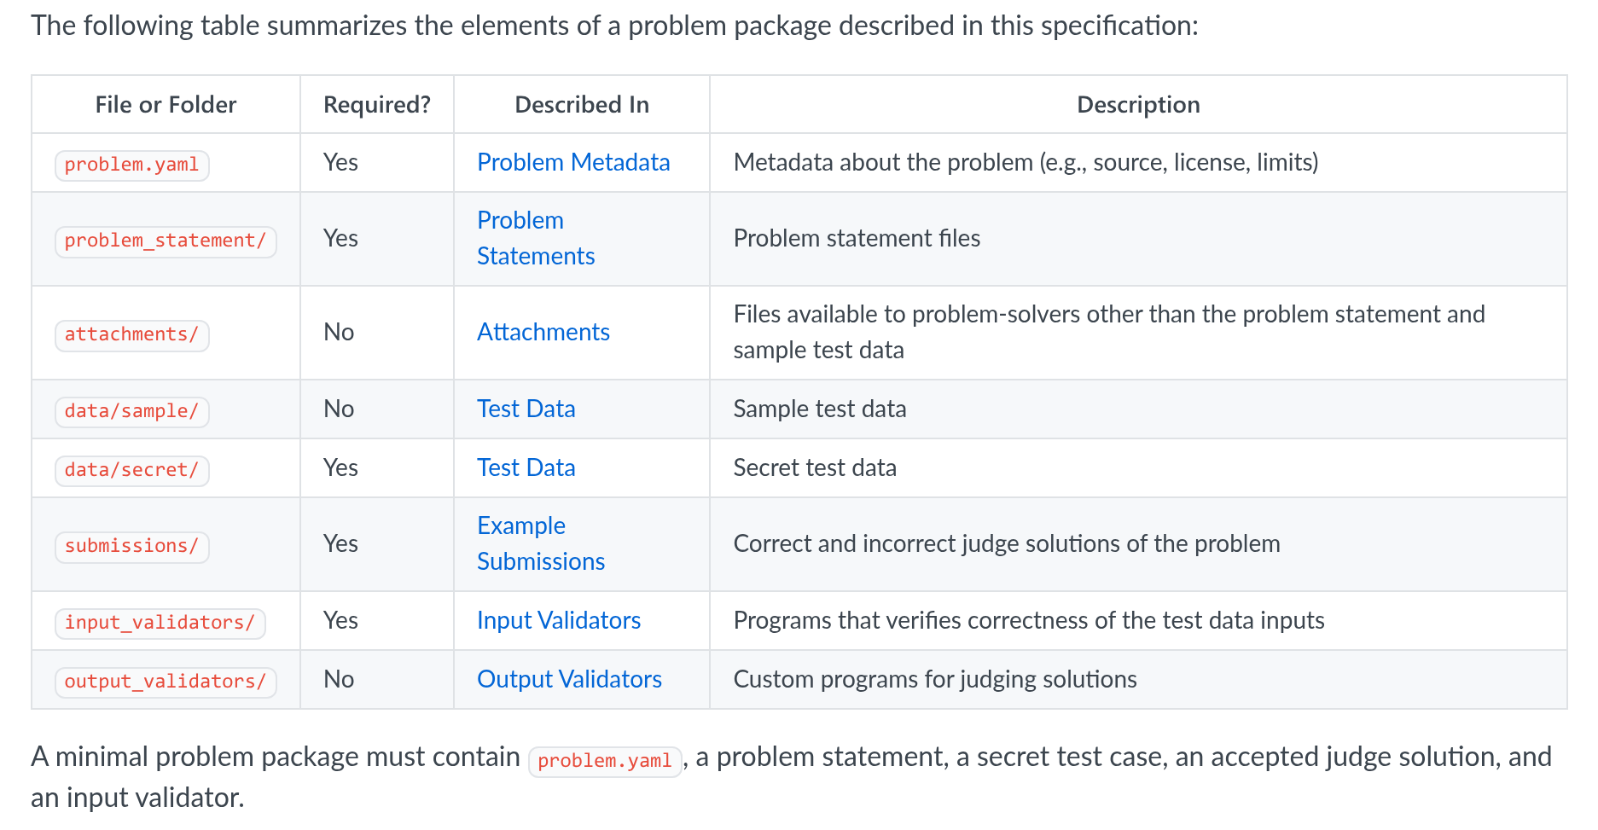
Task: Click the "Description" column header
Action: tap(1137, 105)
